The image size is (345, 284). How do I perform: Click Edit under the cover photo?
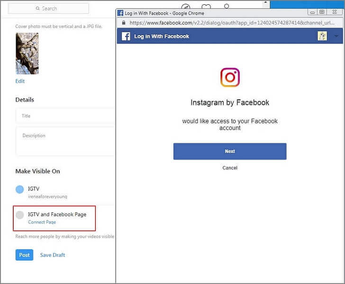(20, 81)
